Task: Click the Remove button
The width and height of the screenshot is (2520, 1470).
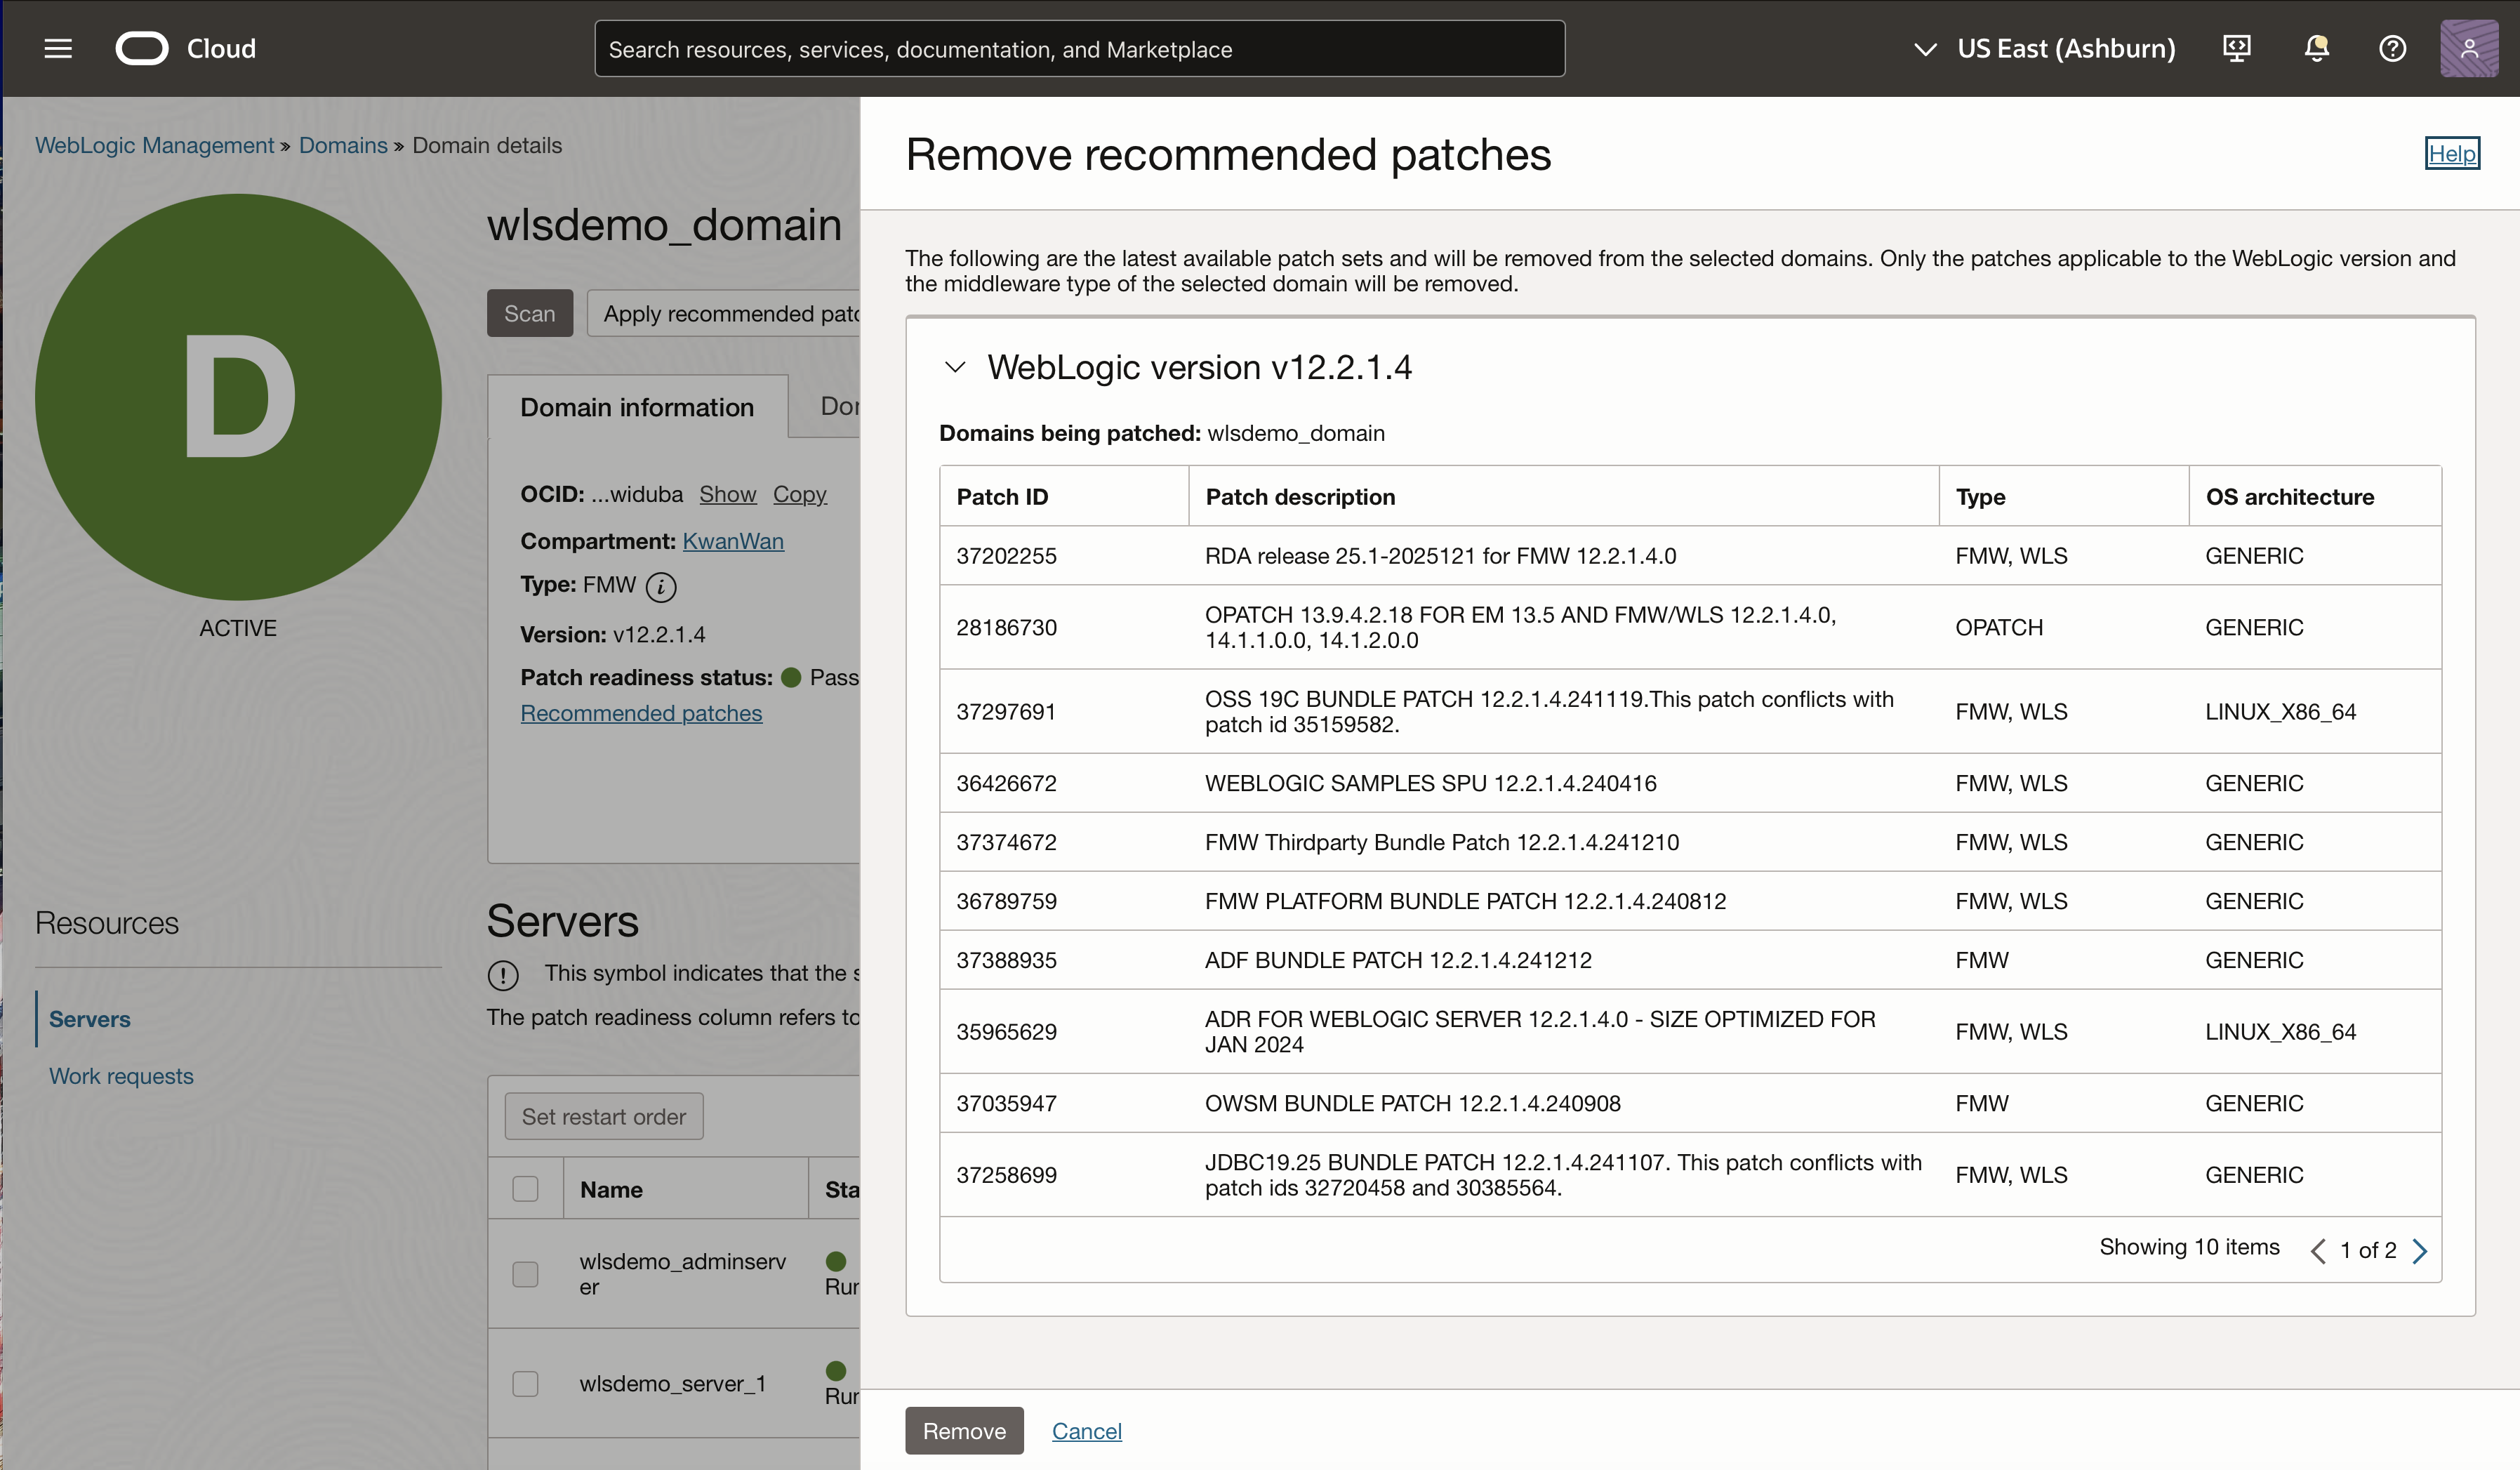Action: tap(963, 1431)
